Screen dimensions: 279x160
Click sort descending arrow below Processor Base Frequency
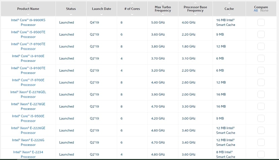coord(195,14)
